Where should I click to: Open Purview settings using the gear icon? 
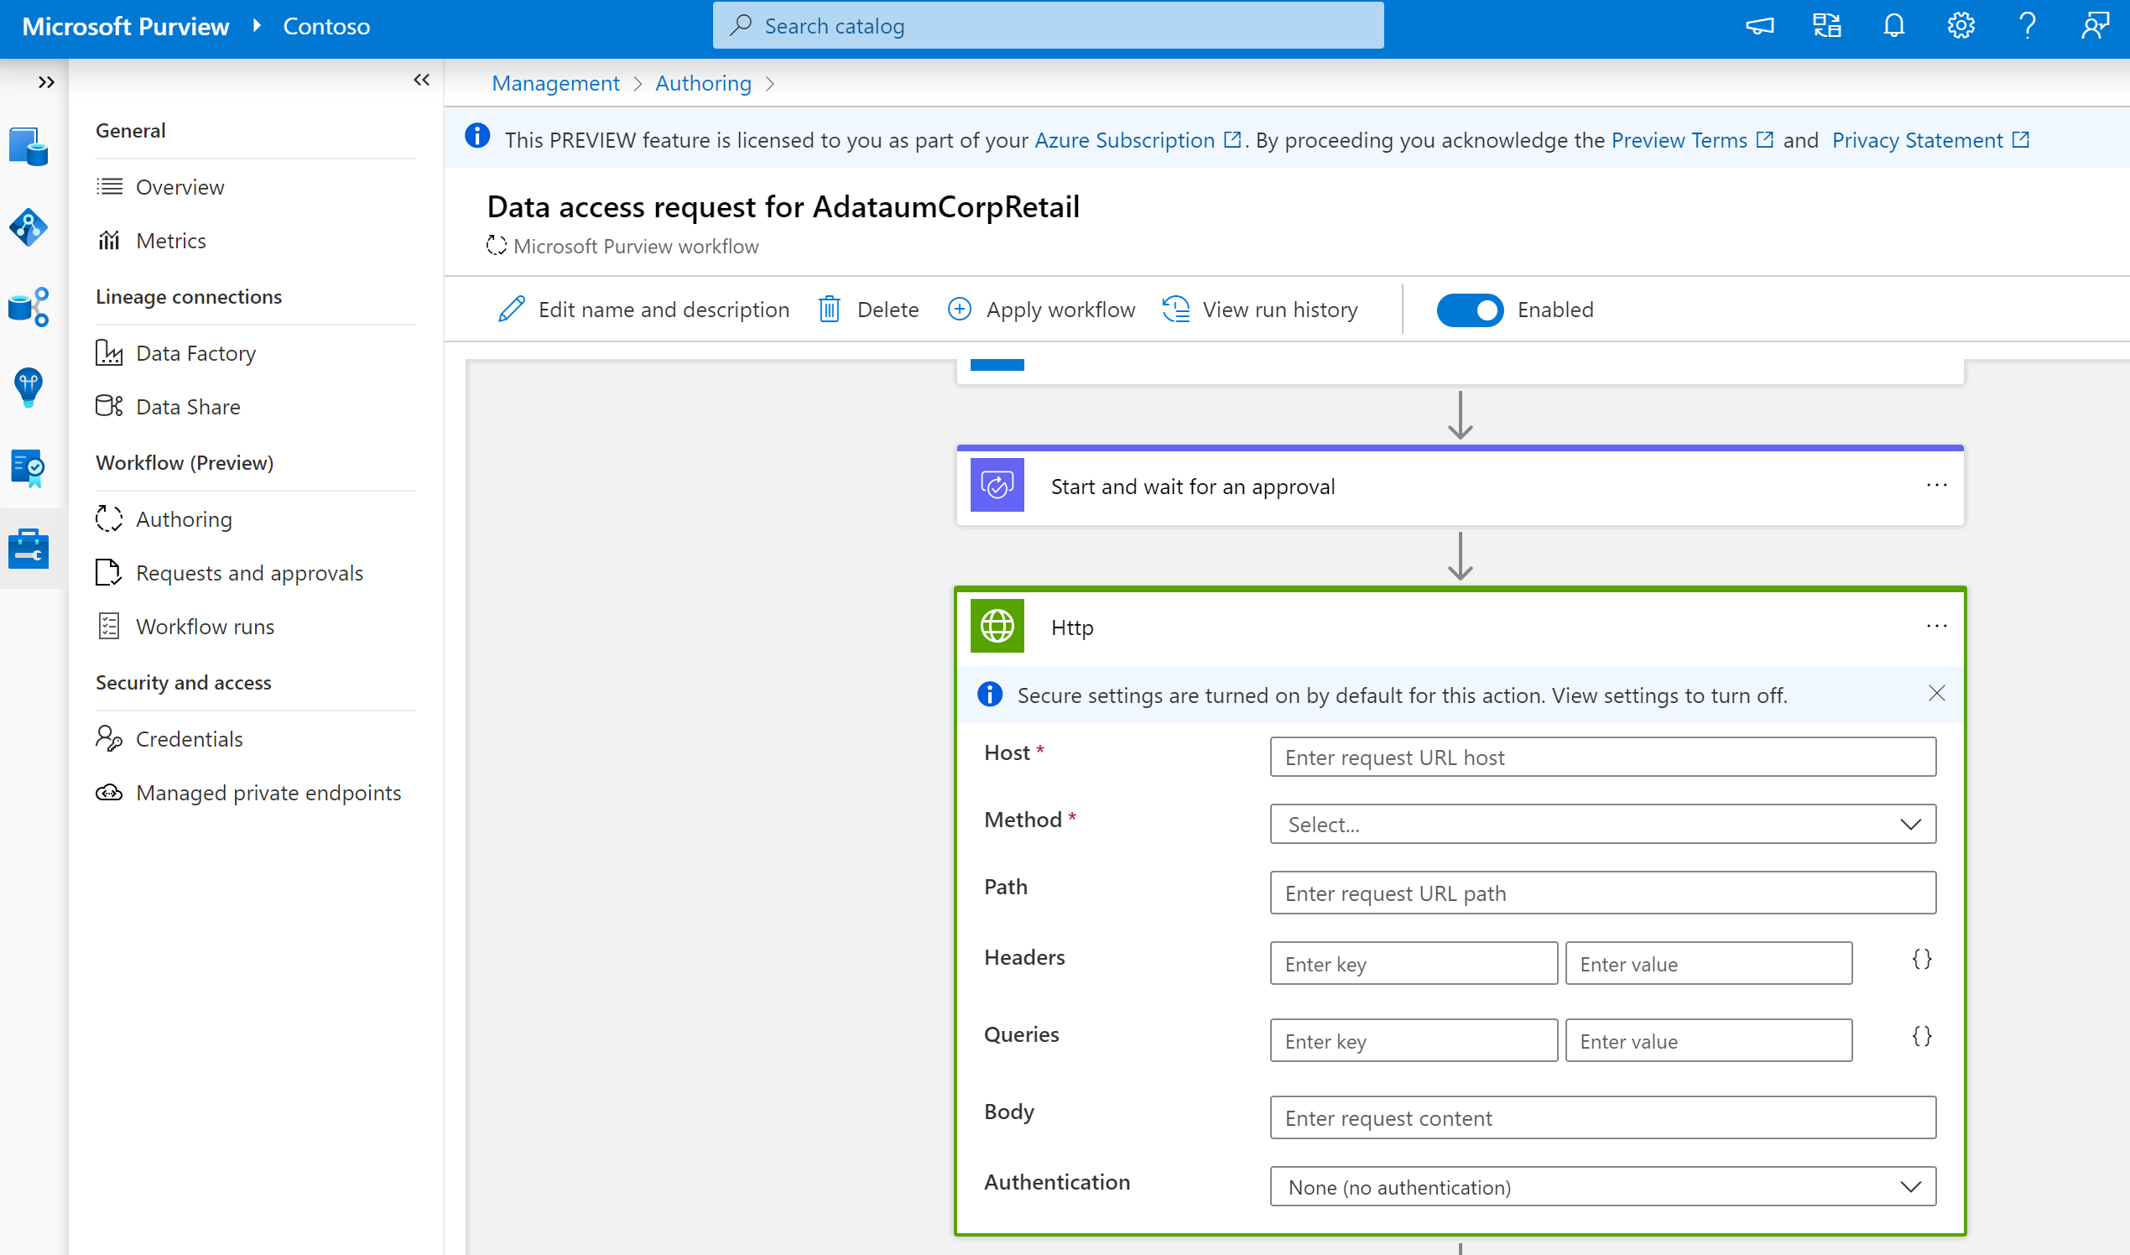[1961, 25]
